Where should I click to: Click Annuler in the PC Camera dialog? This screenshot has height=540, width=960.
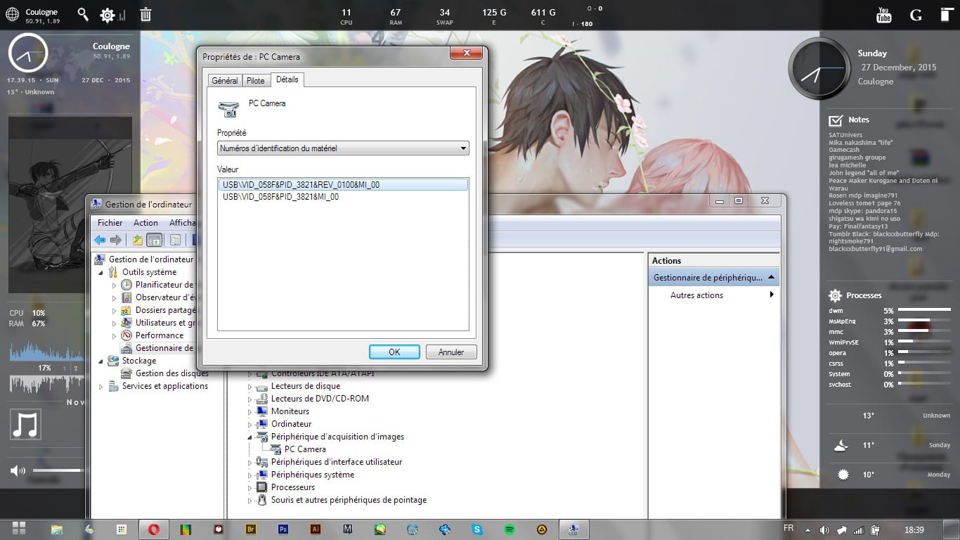[x=451, y=352]
